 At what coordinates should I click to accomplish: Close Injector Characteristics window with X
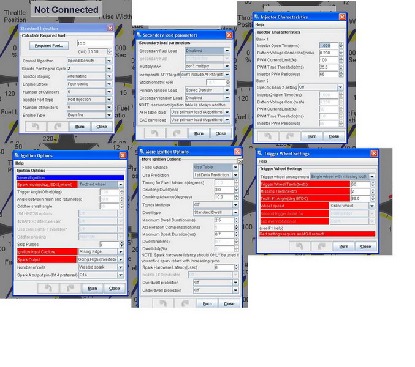tap(342, 17)
